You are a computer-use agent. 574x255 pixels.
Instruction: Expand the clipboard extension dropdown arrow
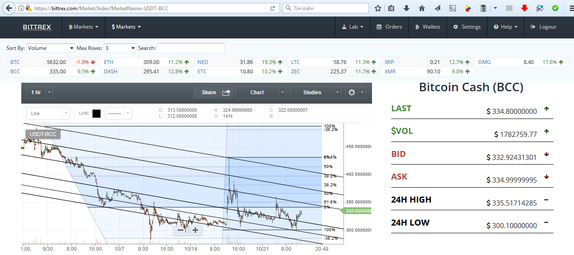(x=495, y=8)
